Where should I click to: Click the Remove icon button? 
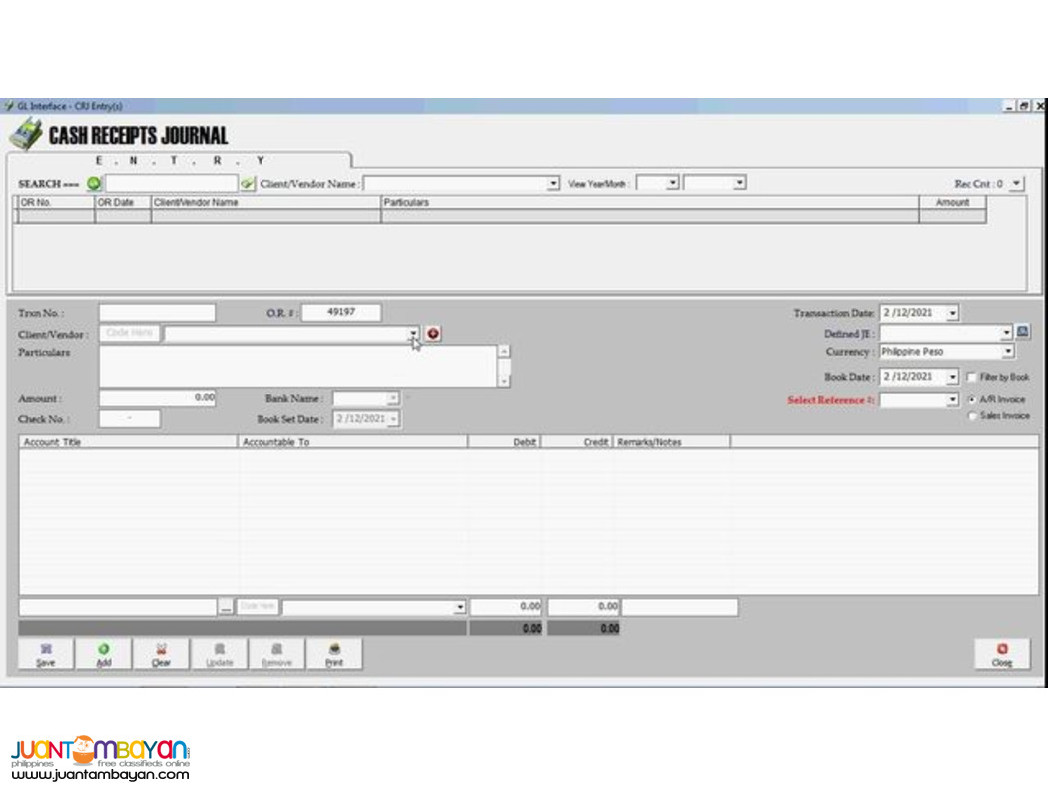pos(276,654)
